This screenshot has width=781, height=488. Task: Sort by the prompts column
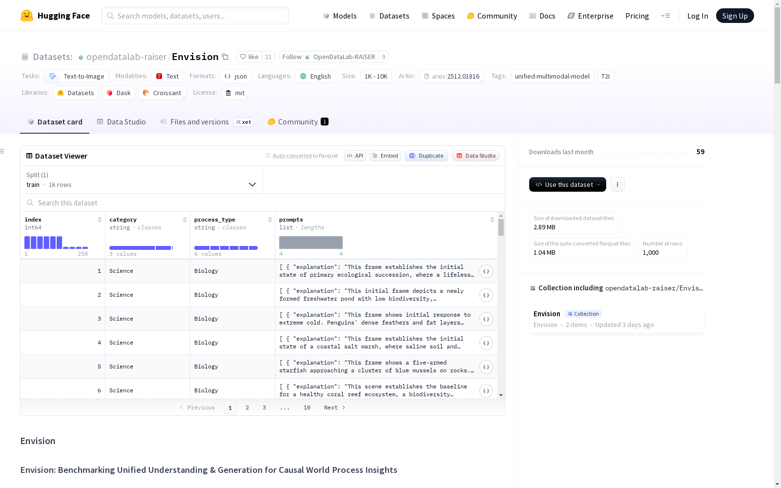click(x=492, y=220)
